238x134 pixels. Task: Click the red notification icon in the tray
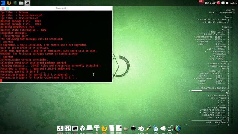pyautogui.click(x=200, y=2)
